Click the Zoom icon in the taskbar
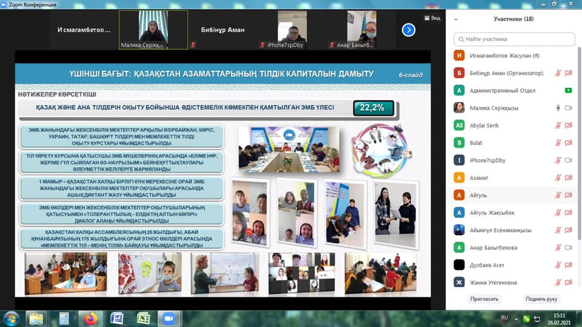The image size is (582, 327). click(169, 319)
